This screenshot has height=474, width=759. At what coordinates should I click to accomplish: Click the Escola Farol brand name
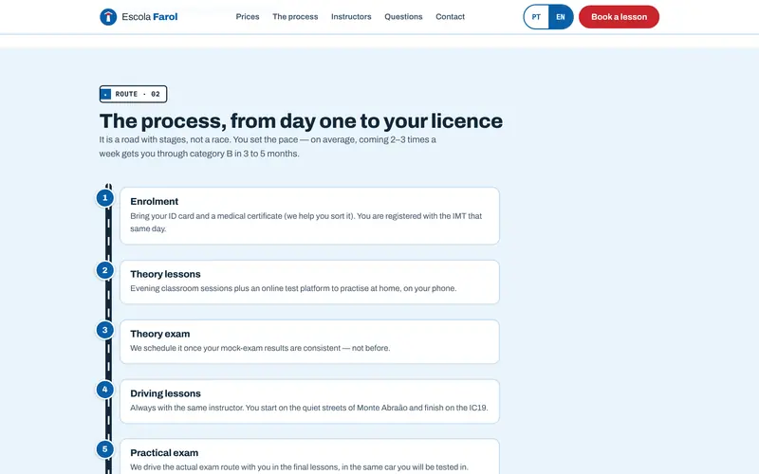point(150,17)
